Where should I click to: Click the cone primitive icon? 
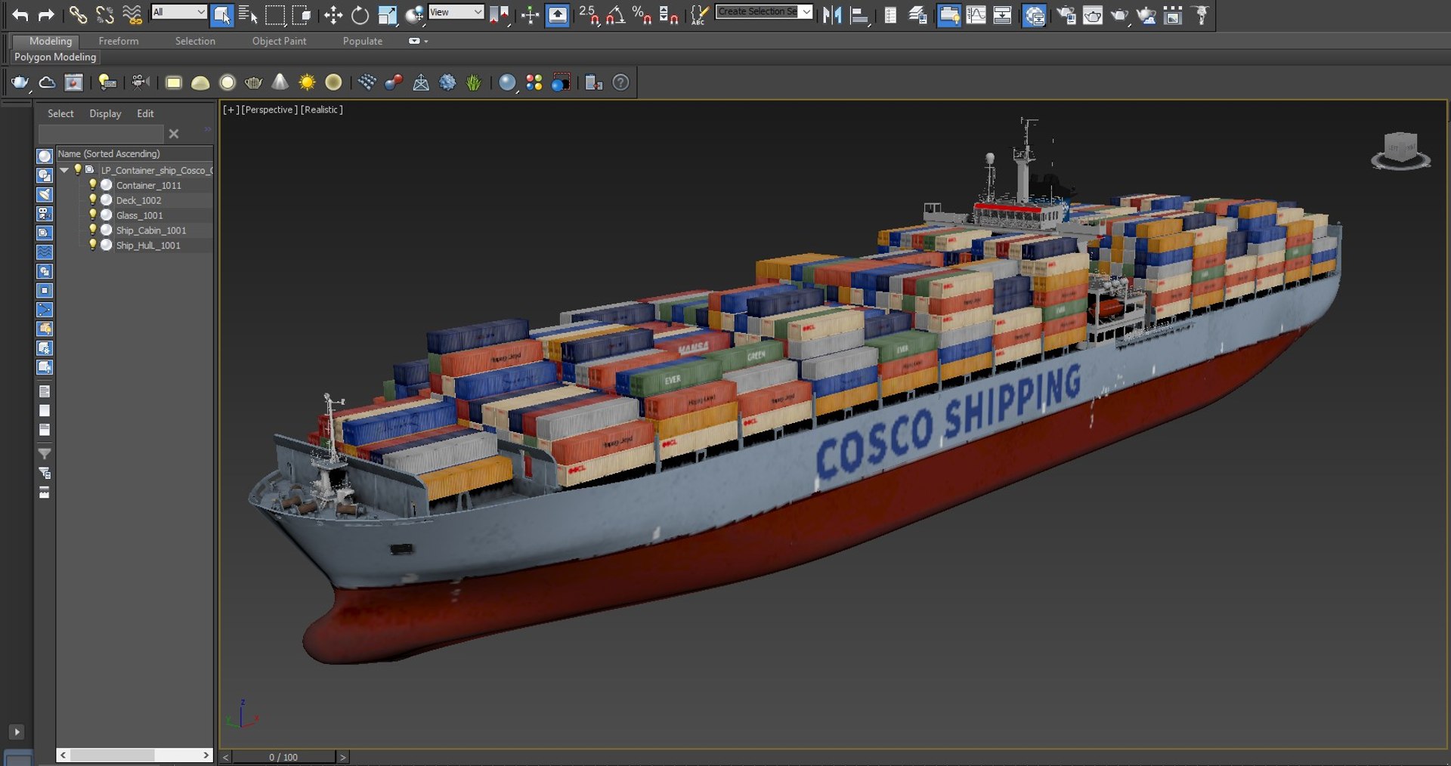coord(280,82)
